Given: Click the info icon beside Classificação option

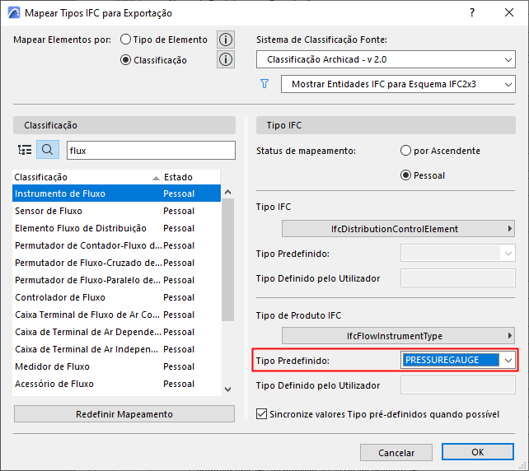Looking at the screenshot, I should pyautogui.click(x=226, y=59).
